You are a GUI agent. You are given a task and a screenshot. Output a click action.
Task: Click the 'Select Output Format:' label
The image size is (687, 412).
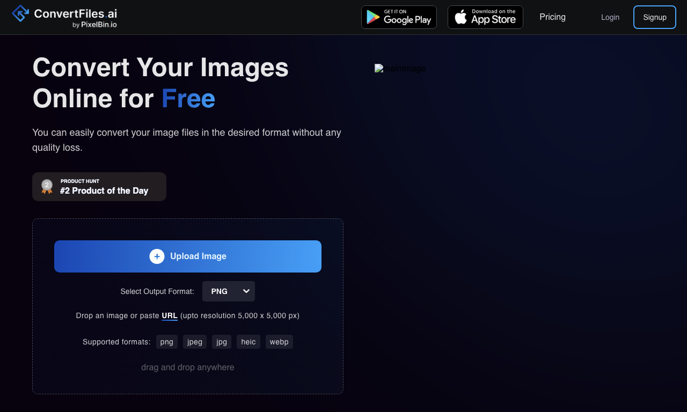click(157, 291)
